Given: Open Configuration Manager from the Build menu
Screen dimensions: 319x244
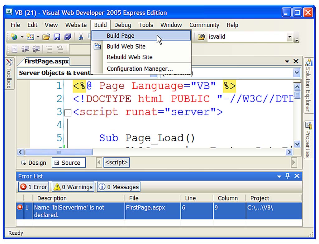Looking at the screenshot, I should coord(141,69).
